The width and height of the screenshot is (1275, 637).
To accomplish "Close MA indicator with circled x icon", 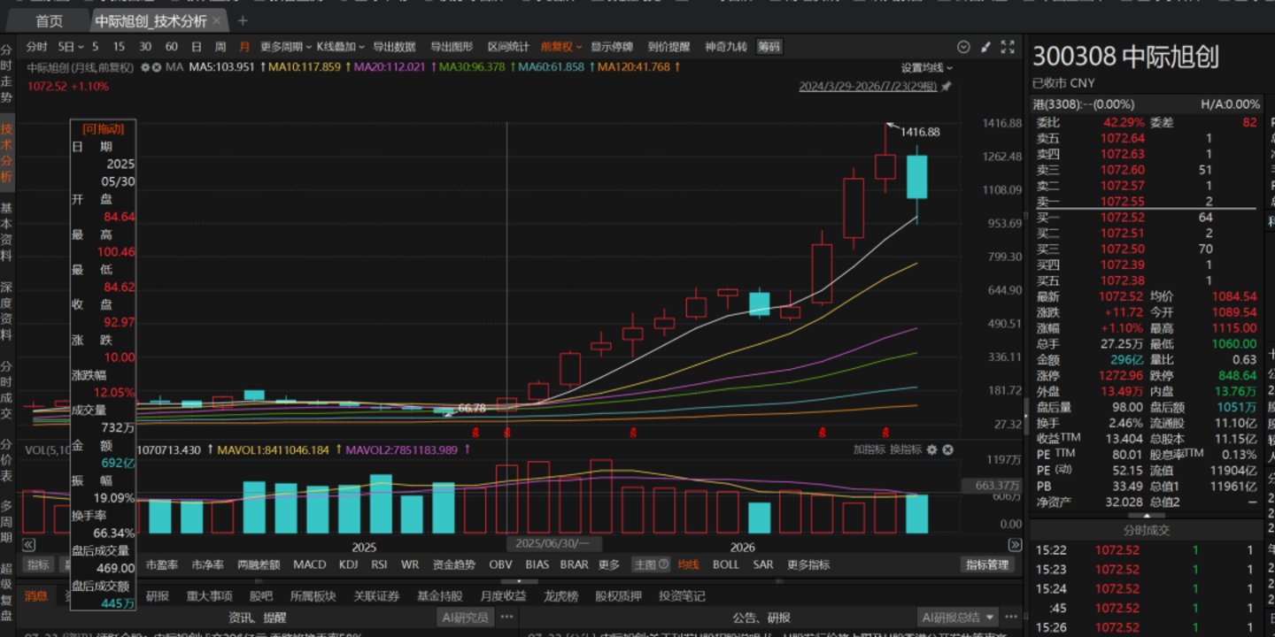I will [157, 67].
